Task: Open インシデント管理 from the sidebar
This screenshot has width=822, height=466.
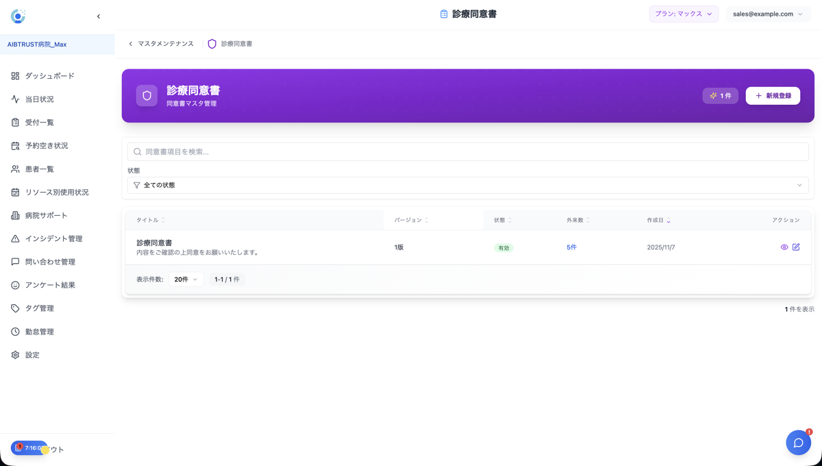Action: [x=51, y=238]
